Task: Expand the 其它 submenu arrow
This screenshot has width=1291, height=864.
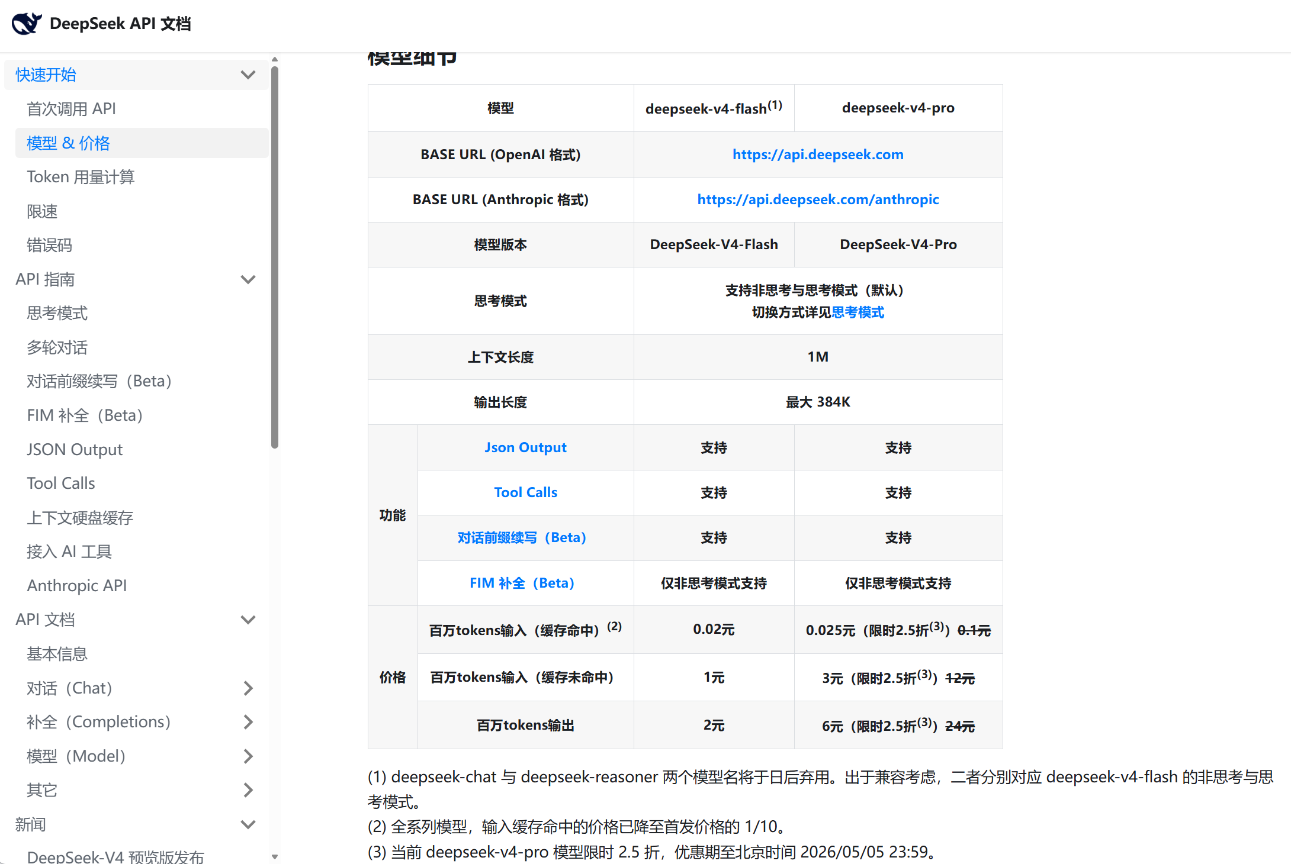Action: (248, 790)
